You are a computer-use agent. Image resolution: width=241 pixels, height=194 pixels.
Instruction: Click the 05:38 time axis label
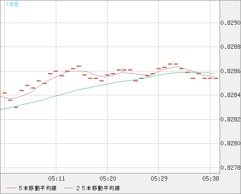coord(211,178)
